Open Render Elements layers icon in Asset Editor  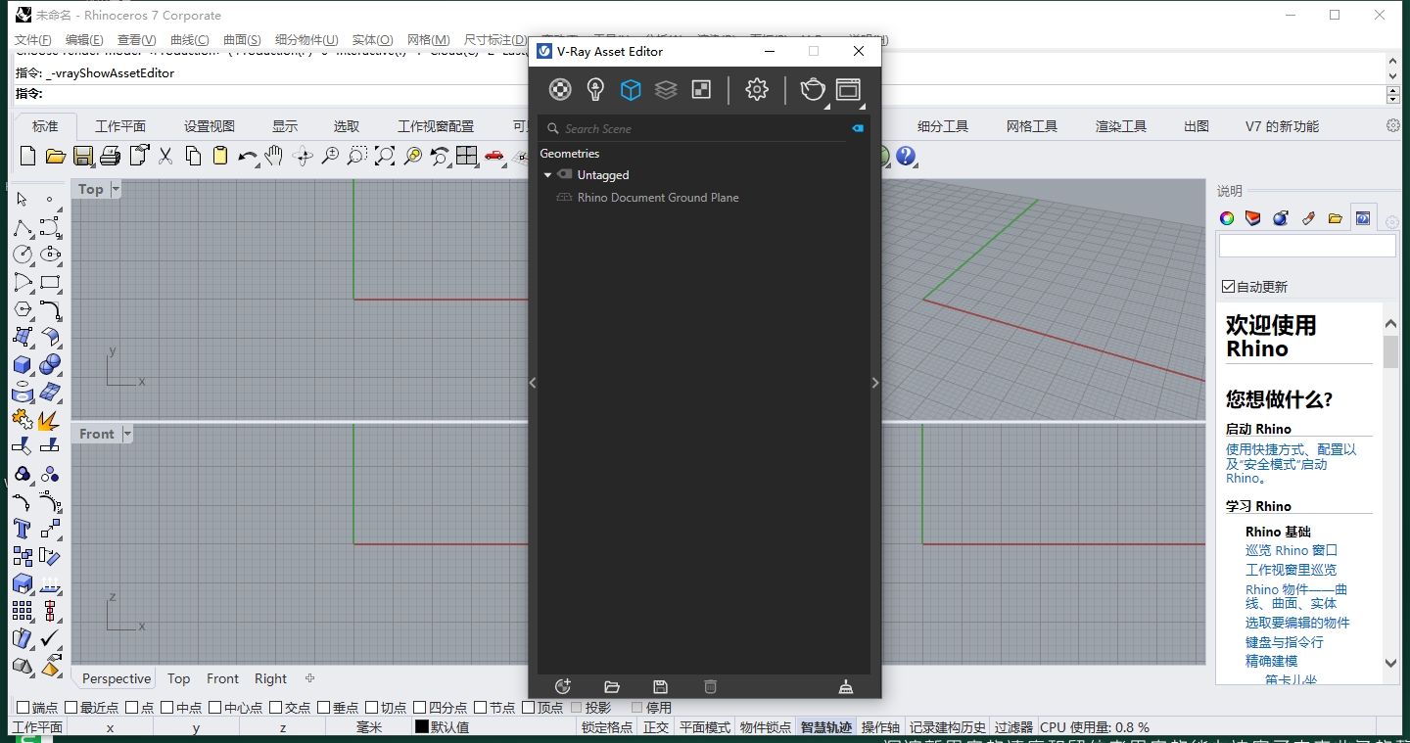point(666,90)
